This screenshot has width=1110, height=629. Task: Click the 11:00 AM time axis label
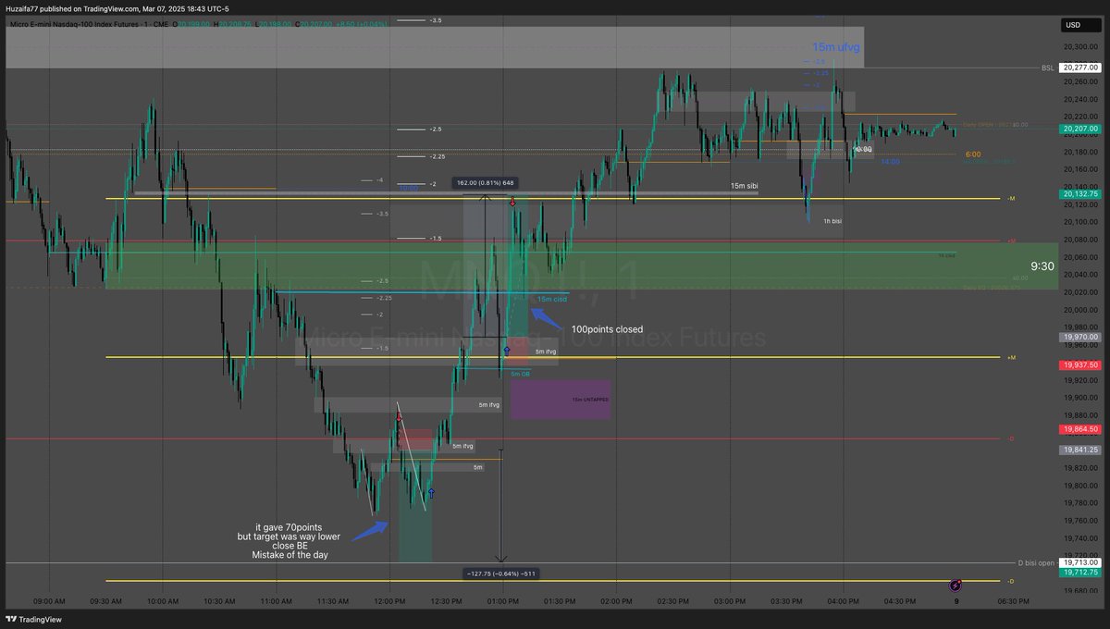[276, 601]
